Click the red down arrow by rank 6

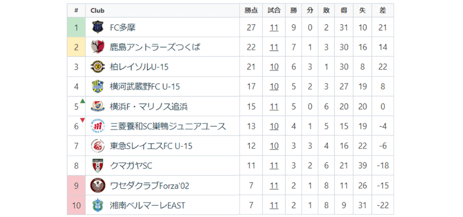82,121
